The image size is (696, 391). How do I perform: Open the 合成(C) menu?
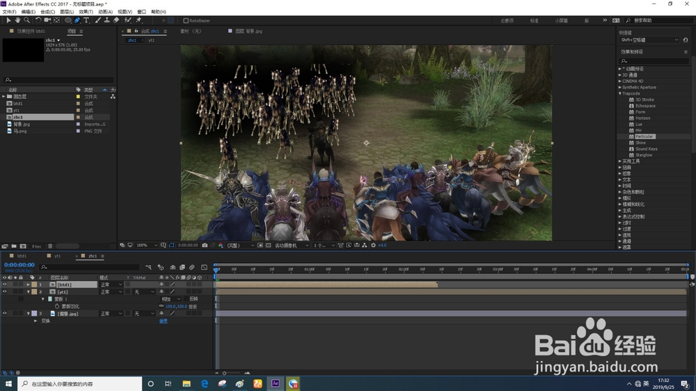[x=47, y=12]
